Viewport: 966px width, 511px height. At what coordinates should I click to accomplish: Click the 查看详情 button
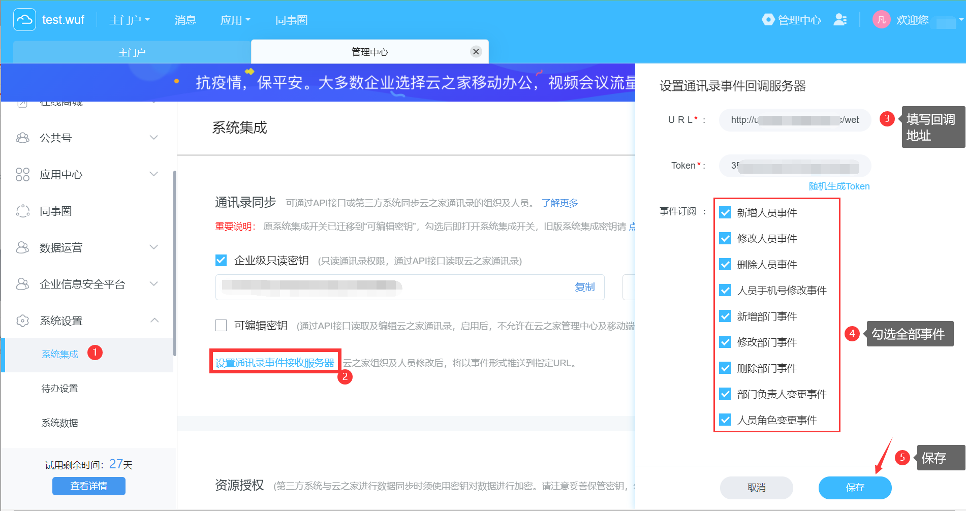coord(89,486)
